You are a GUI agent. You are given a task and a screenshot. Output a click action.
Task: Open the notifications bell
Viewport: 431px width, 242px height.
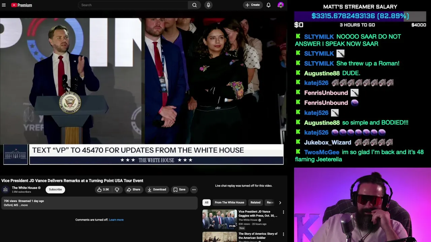[x=268, y=5]
